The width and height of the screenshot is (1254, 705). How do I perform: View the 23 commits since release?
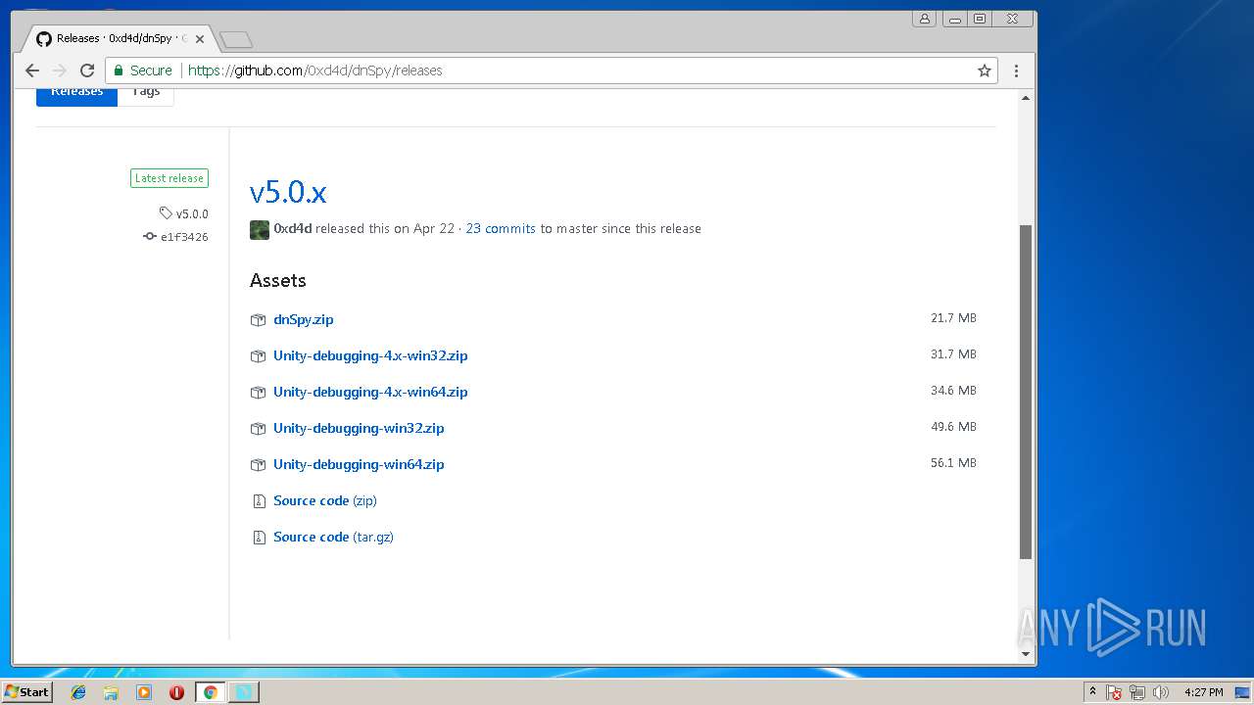tap(501, 229)
